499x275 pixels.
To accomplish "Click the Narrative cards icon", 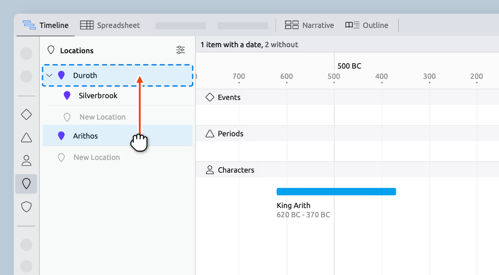I will 292,25.
